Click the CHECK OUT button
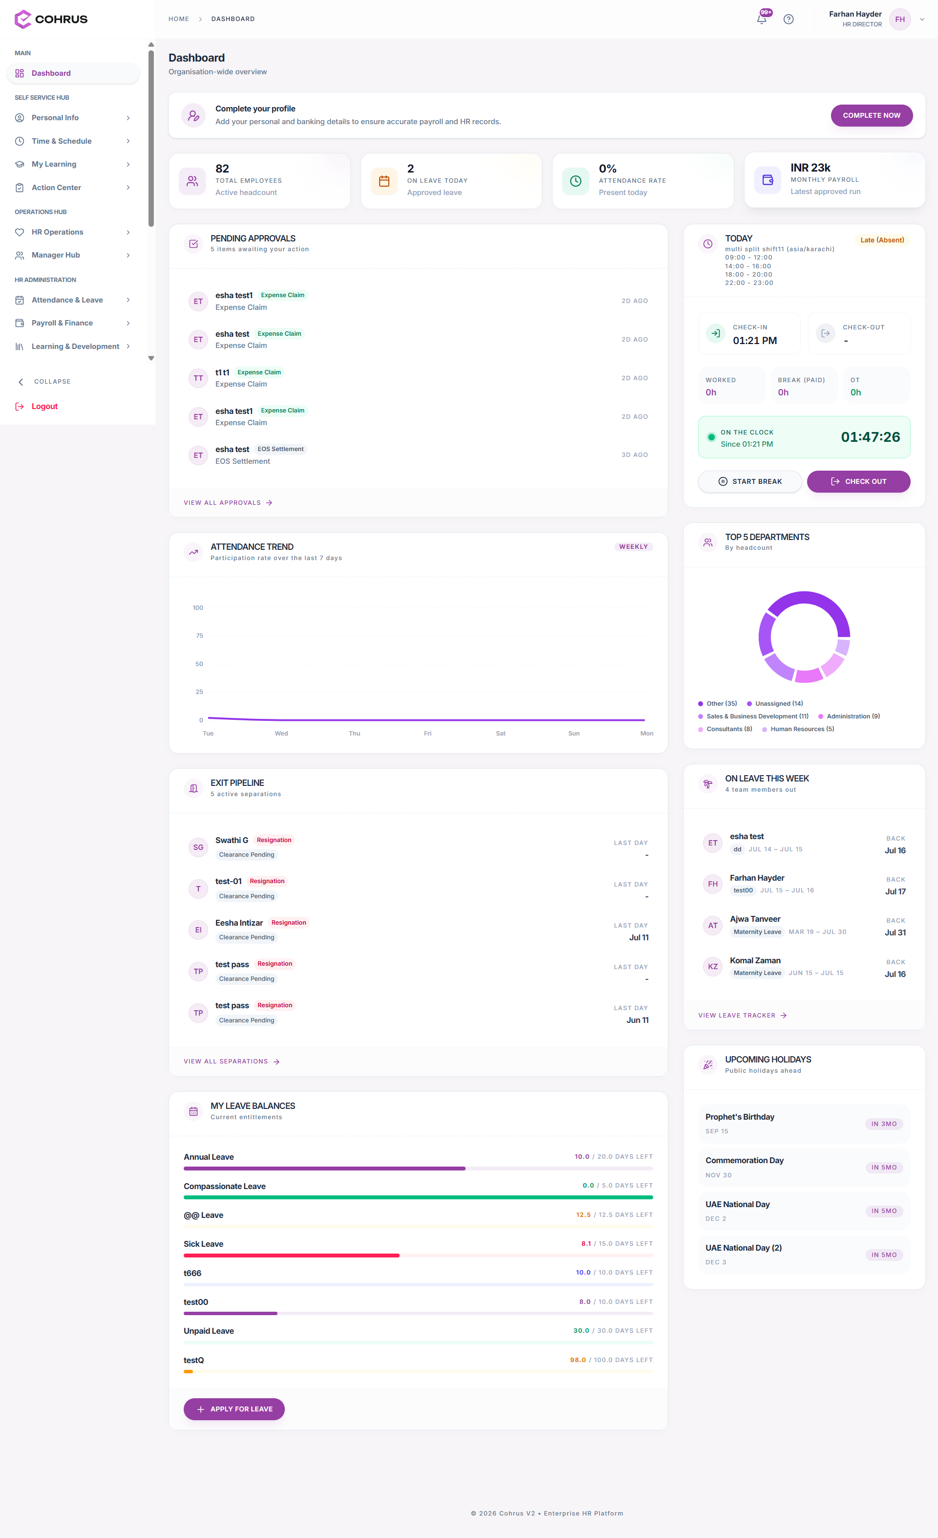The width and height of the screenshot is (938, 1538). (x=858, y=481)
